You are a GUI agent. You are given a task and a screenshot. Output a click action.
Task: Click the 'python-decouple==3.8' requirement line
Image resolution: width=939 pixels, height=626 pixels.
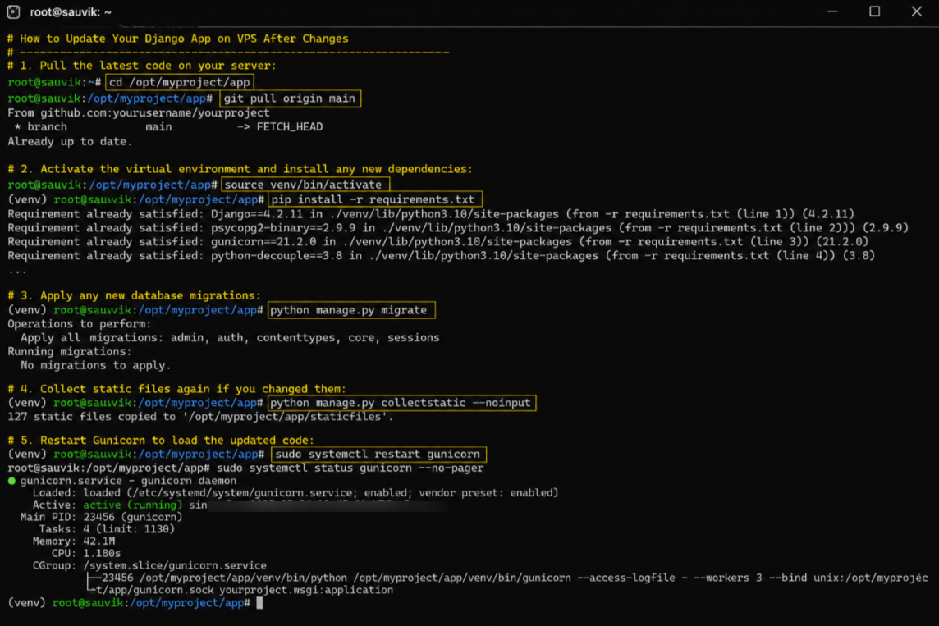coord(441,255)
